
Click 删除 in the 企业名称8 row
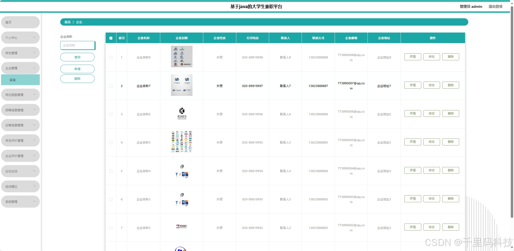(x=451, y=57)
